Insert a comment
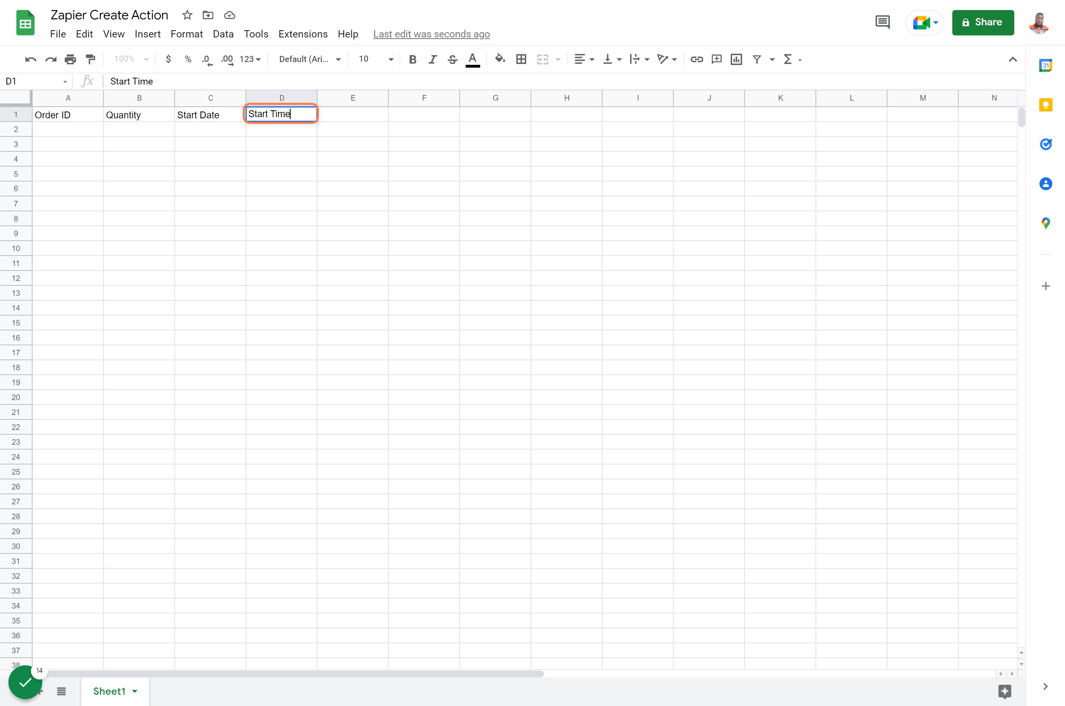 point(716,59)
